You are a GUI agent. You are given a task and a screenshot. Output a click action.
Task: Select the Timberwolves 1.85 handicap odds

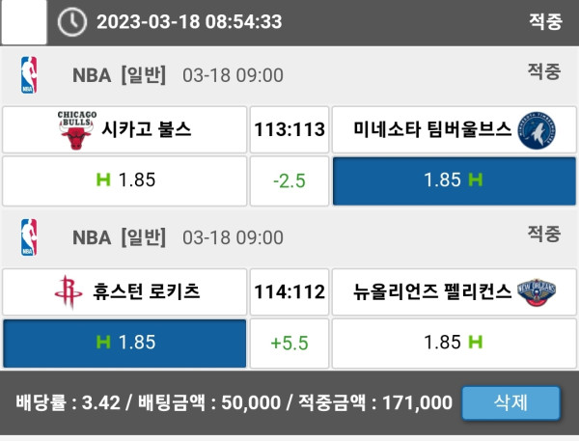coord(454,180)
